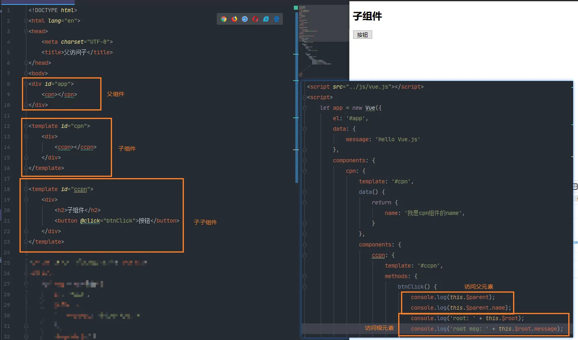Collapse the <body> tag fold marker

26,73
